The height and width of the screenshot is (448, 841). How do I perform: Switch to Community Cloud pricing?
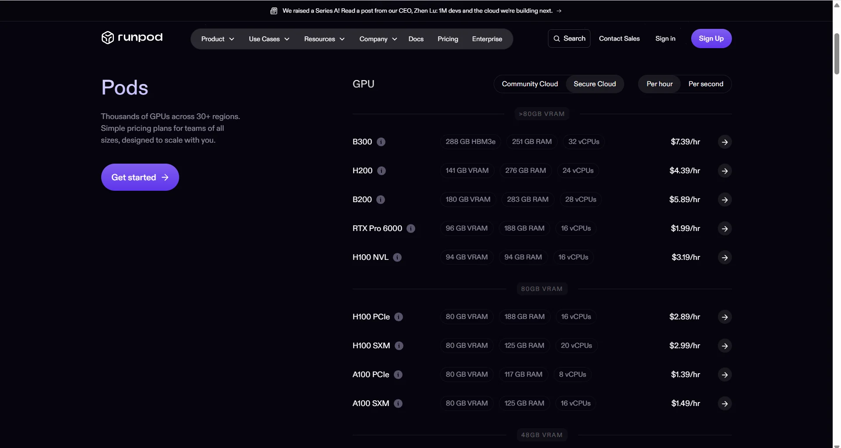tap(530, 84)
